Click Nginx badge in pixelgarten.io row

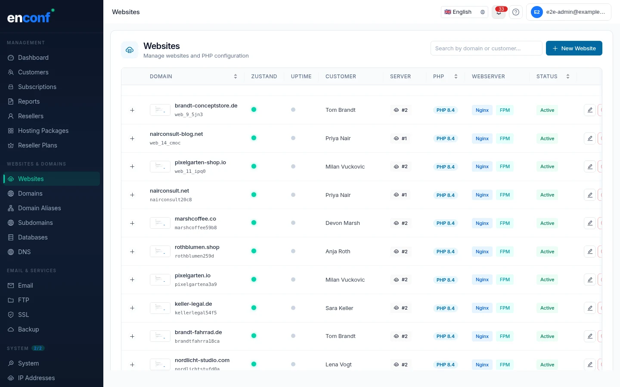482,279
